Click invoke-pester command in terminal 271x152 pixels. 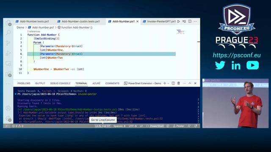(x=87, y=94)
